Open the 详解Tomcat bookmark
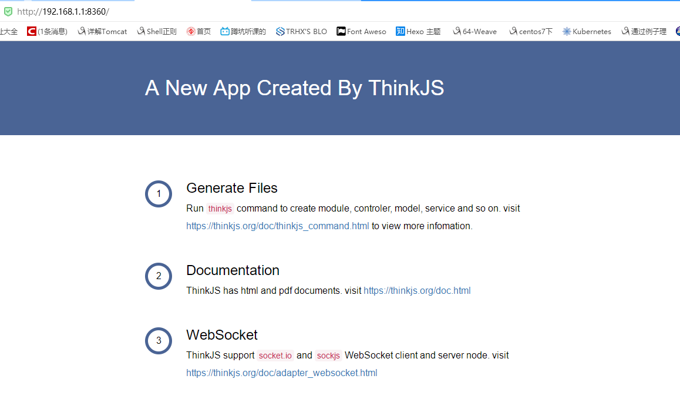 click(x=102, y=32)
